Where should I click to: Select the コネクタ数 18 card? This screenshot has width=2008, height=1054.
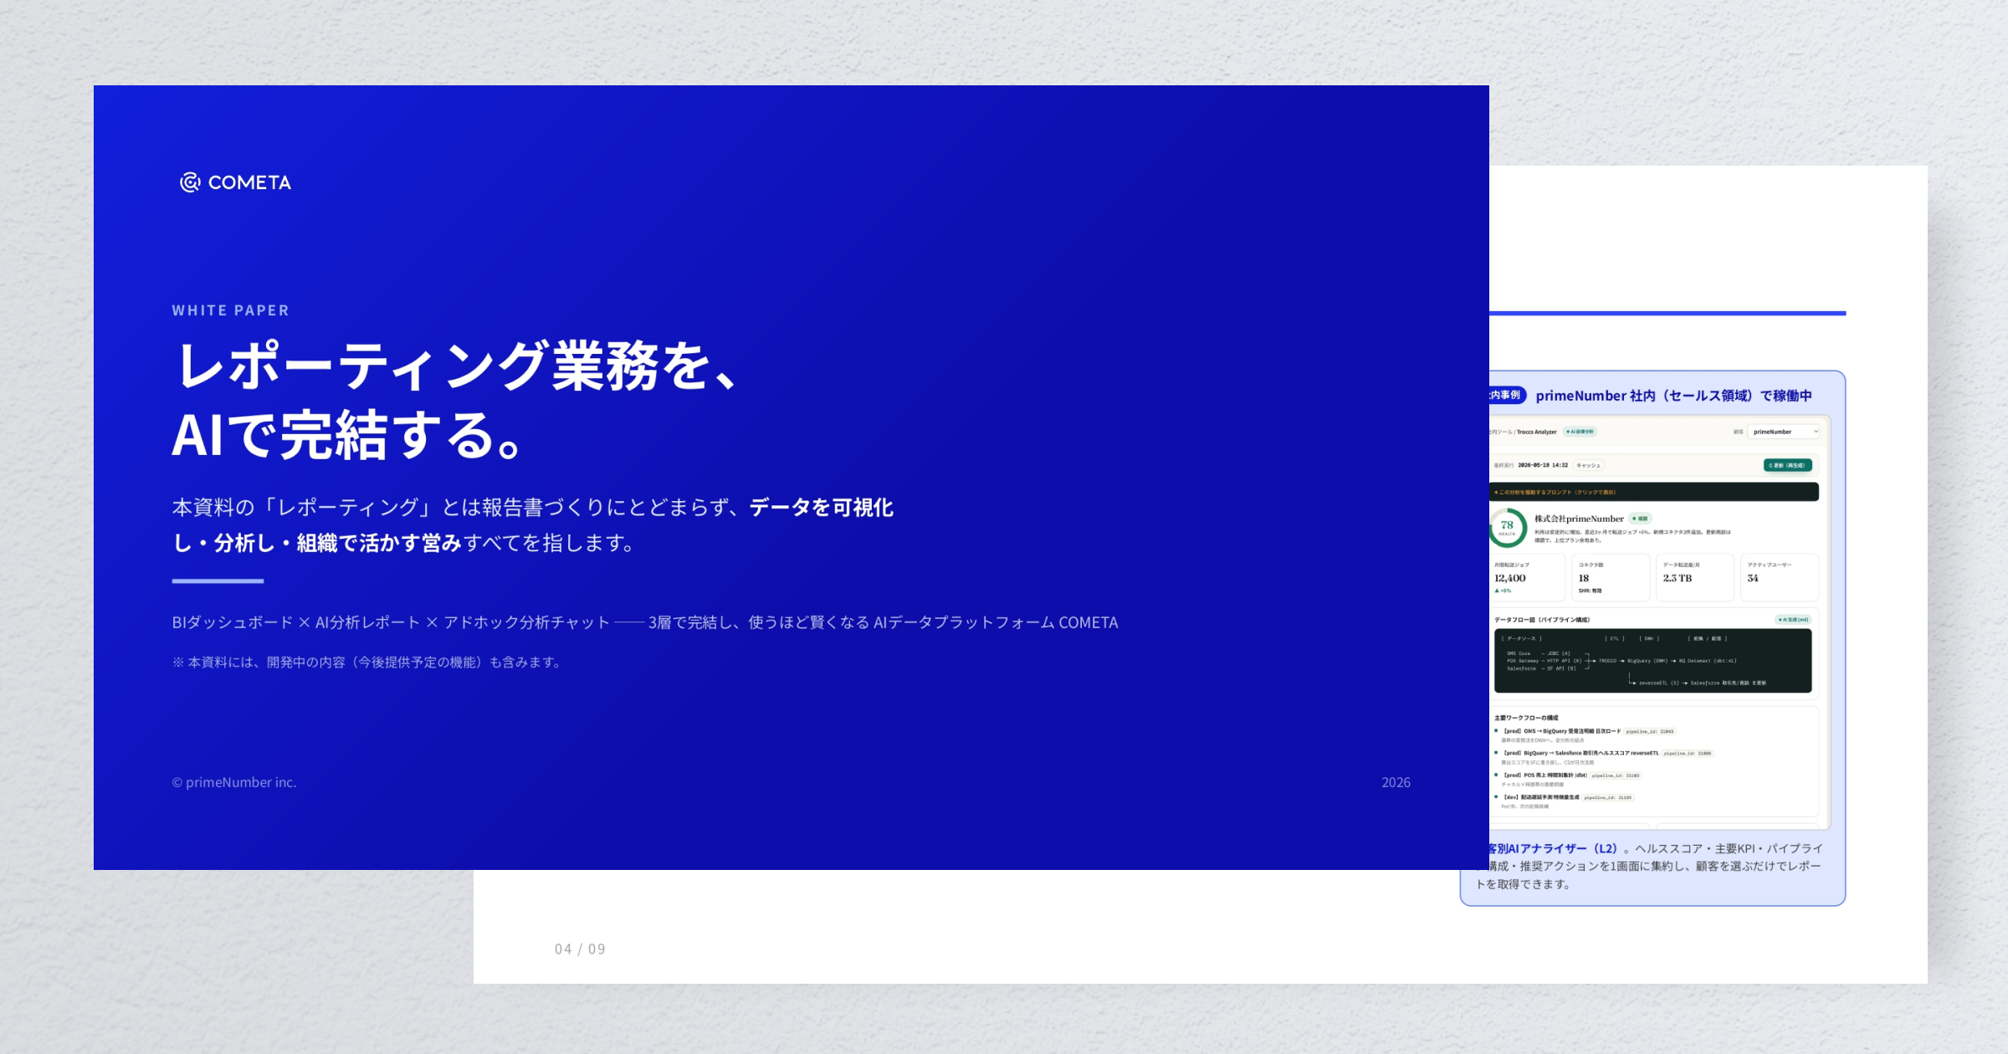tap(1611, 577)
